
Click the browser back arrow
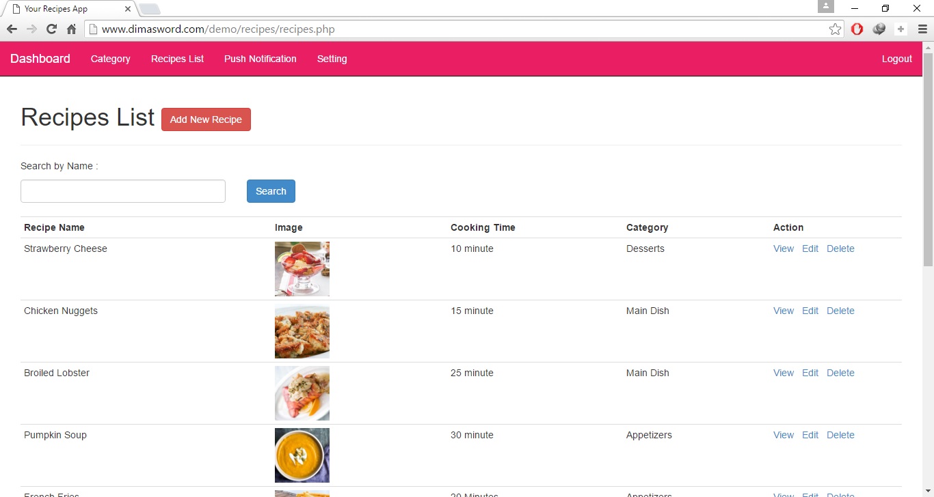12,29
